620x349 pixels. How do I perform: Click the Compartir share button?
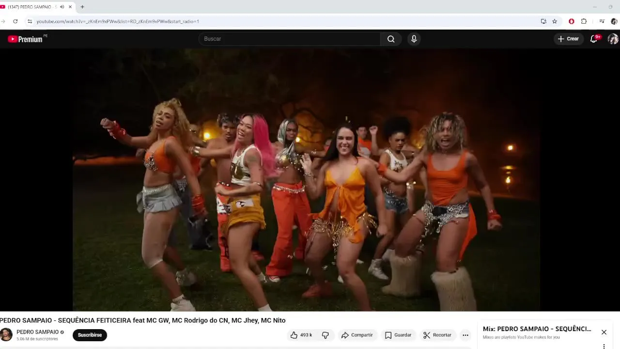click(x=357, y=335)
